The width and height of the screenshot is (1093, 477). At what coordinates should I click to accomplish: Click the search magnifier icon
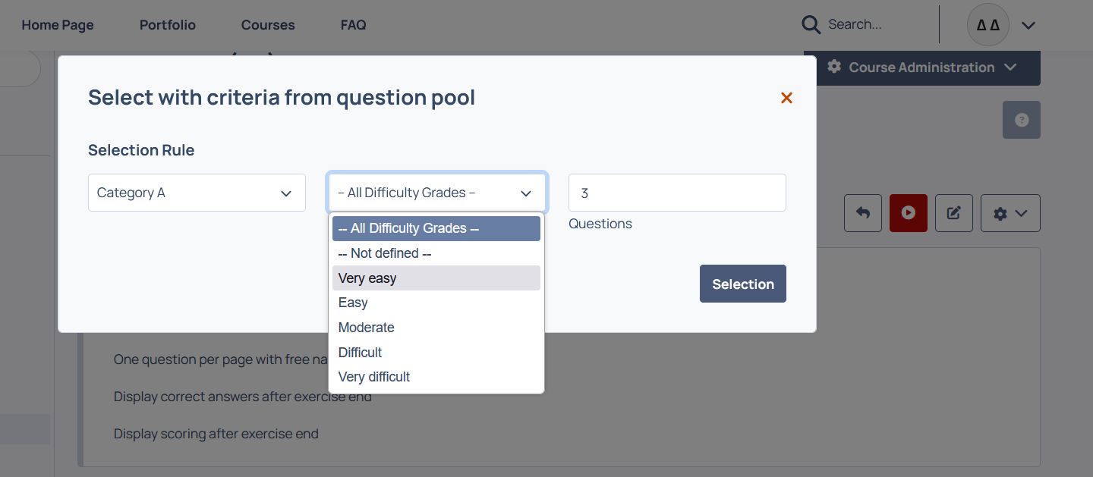811,25
